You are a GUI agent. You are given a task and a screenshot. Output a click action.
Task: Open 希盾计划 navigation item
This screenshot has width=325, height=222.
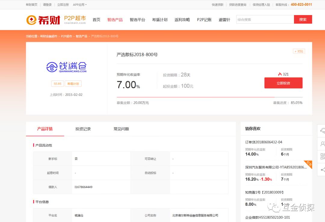(x=160, y=20)
